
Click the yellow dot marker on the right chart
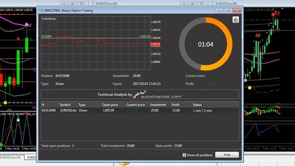pos(250,88)
